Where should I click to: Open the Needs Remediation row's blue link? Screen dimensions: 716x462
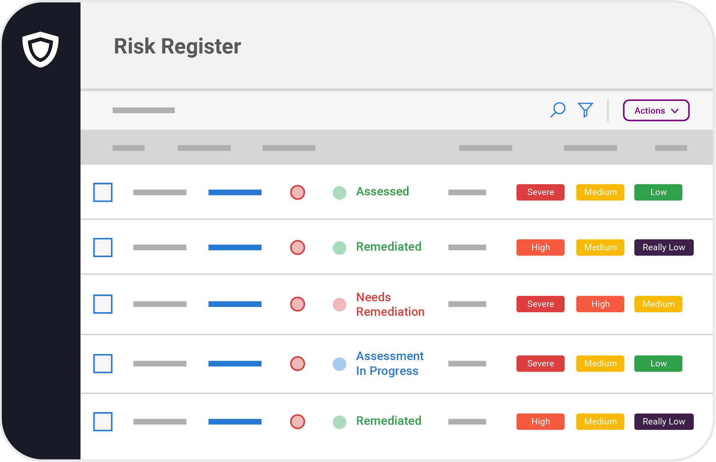[x=235, y=304]
